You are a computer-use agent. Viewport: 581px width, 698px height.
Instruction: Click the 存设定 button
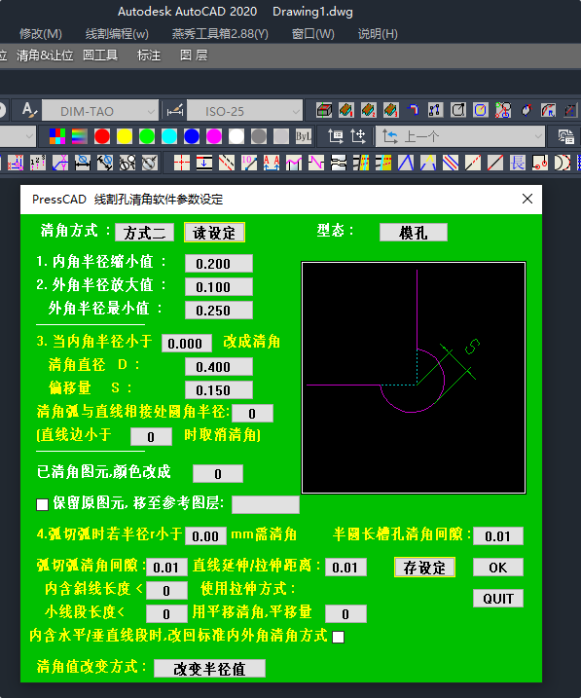point(424,568)
